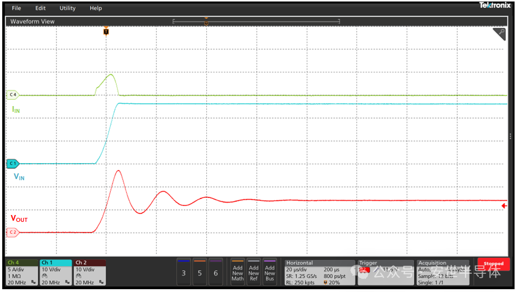Click Add New Math button
This screenshot has height=292, width=517.
click(x=238, y=272)
